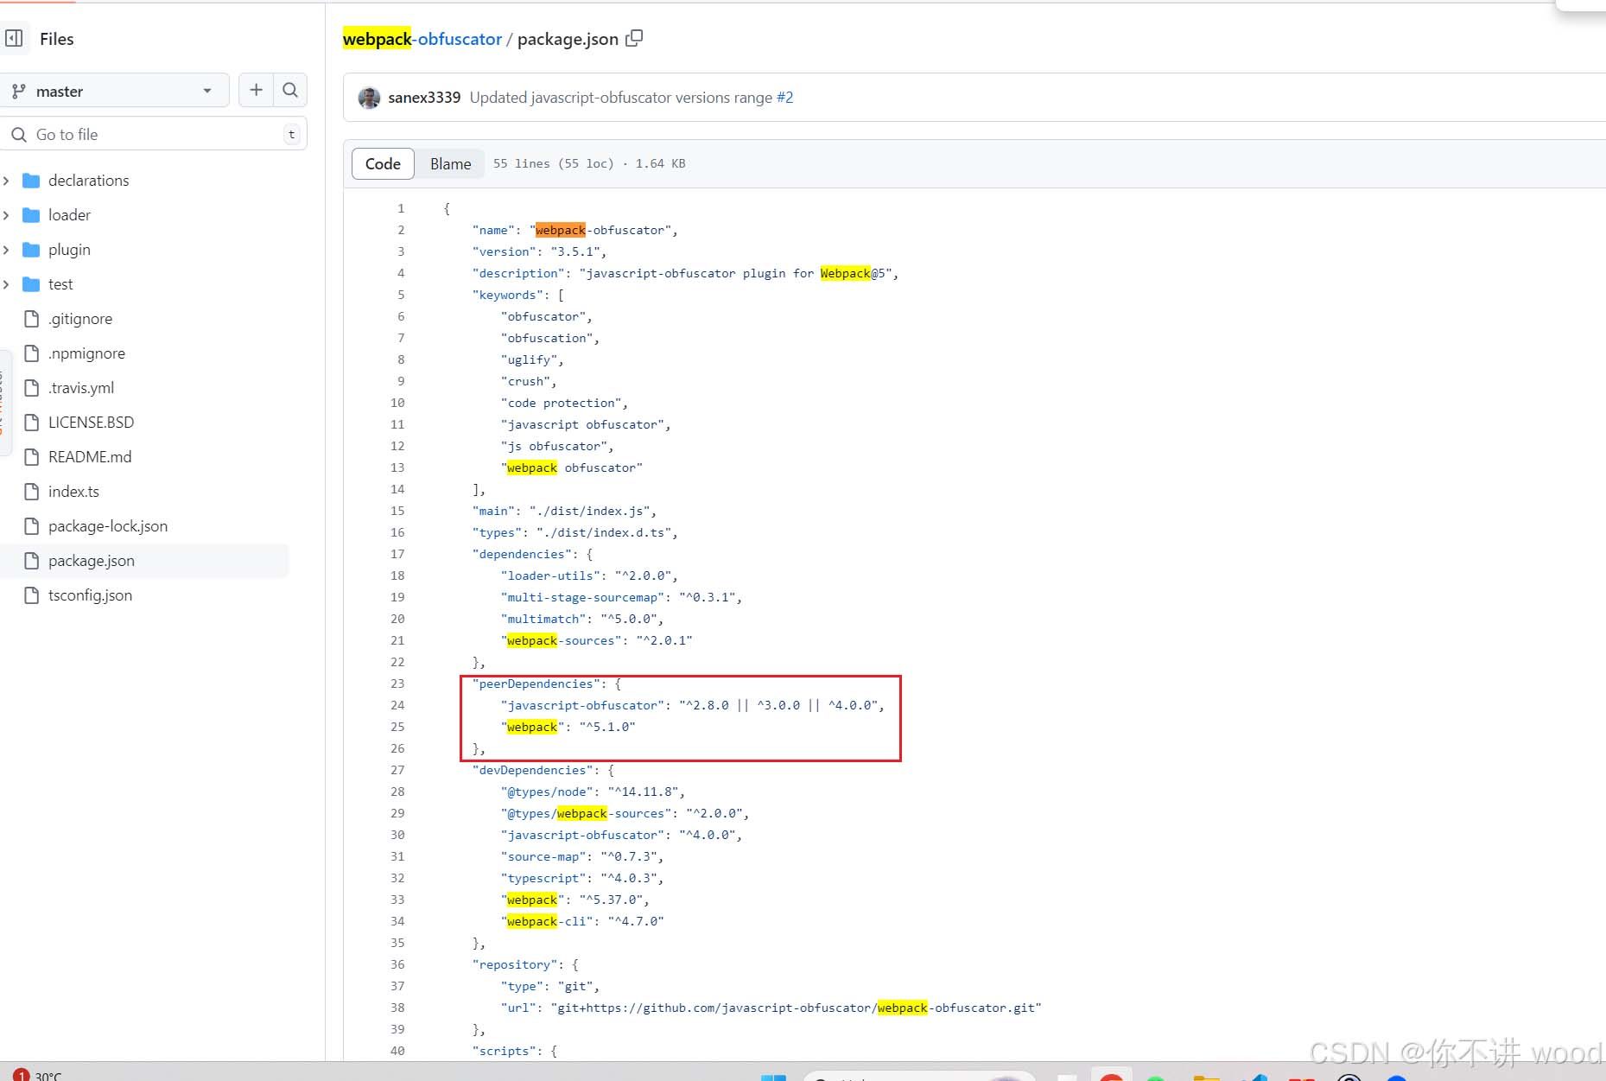This screenshot has height=1081, width=1606.
Task: Click the git branch icon beside master
Action: click(18, 91)
